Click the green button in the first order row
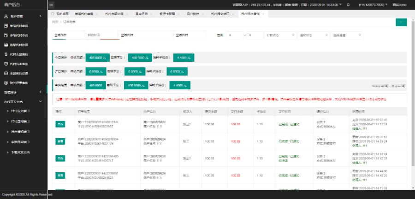This screenshot has height=199, width=415. pyautogui.click(x=60, y=124)
